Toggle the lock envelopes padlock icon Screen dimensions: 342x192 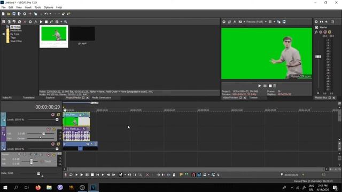coord(174,175)
